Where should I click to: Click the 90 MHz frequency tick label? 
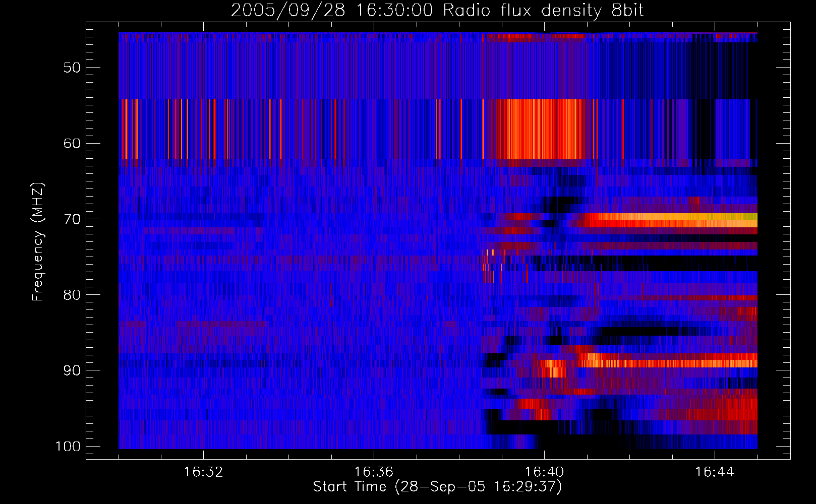tap(72, 370)
